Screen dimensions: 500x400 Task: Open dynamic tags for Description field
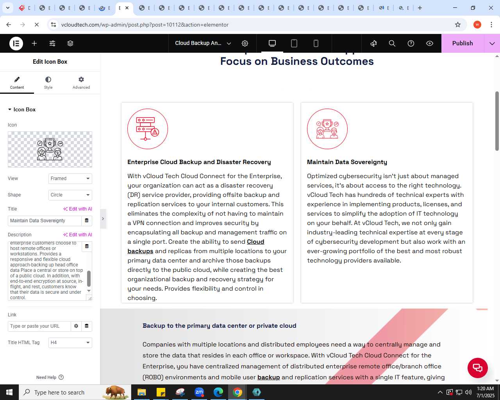(87, 246)
